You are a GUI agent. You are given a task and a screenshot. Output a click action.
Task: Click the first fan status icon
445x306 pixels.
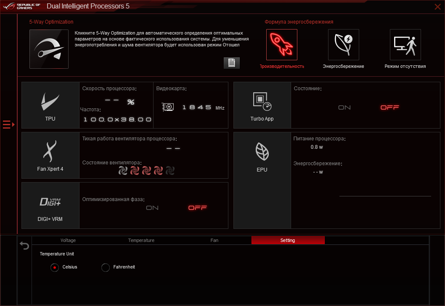[123, 171]
